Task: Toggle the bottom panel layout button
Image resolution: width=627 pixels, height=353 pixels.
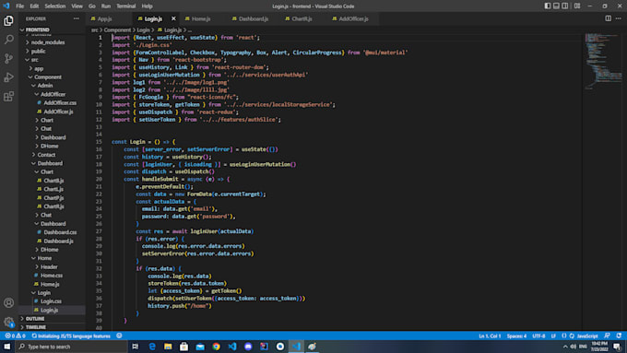Action: 556,6
